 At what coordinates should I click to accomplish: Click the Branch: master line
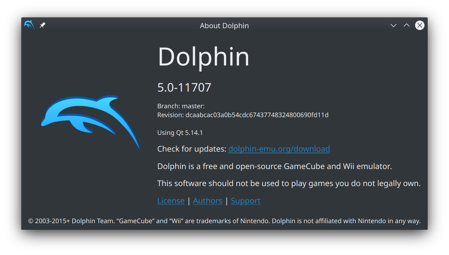pos(181,106)
